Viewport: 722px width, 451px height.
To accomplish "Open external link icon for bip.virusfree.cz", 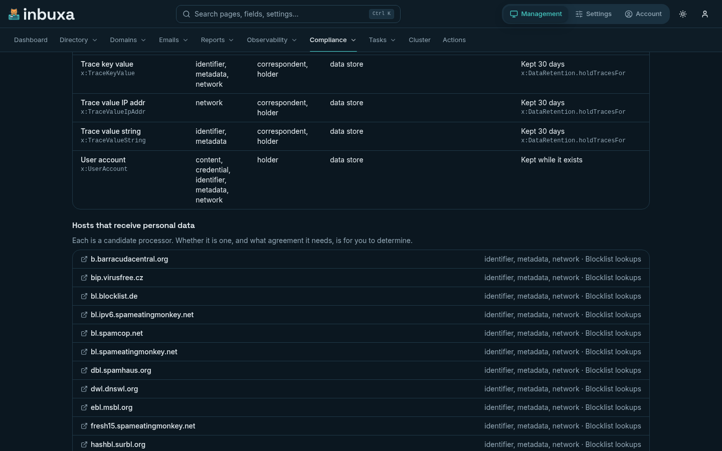I will tap(84, 278).
